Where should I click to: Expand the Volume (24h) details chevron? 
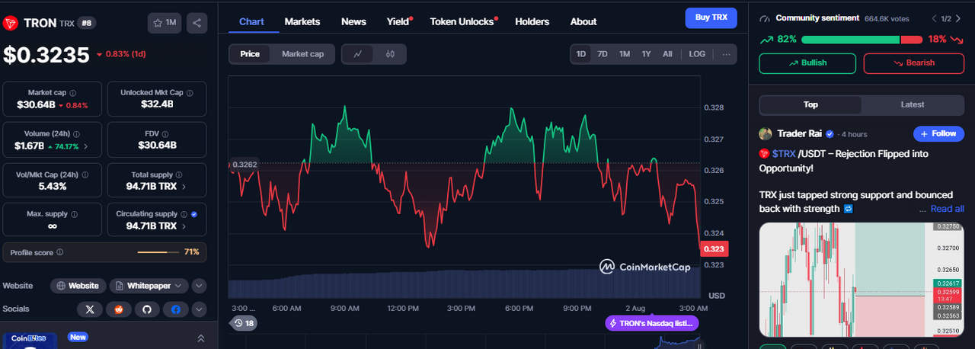[x=85, y=146]
